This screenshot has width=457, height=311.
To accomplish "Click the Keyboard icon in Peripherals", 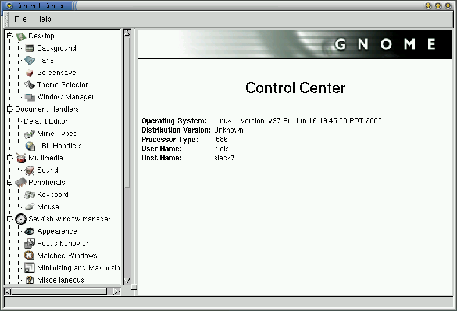I will 30,195.
